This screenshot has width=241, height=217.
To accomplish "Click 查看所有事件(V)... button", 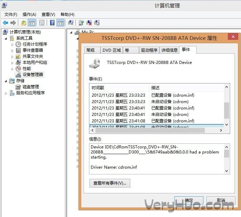I will (x=110, y=183).
